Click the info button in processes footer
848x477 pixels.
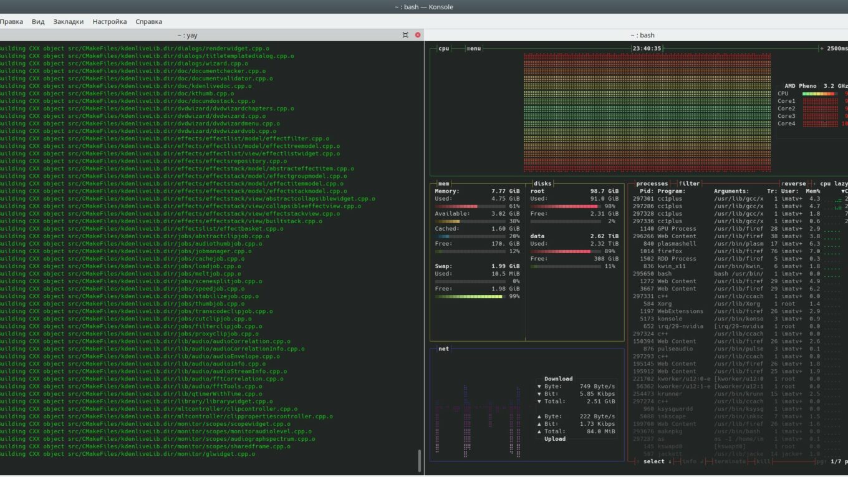click(x=691, y=461)
